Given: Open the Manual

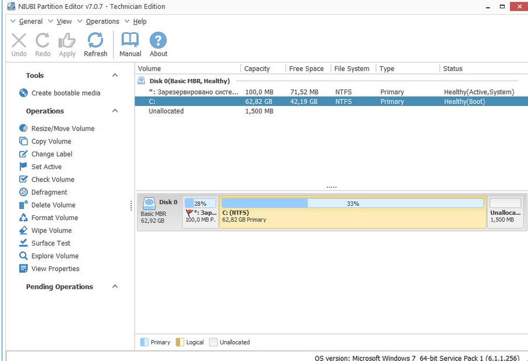Looking at the screenshot, I should coord(129,44).
